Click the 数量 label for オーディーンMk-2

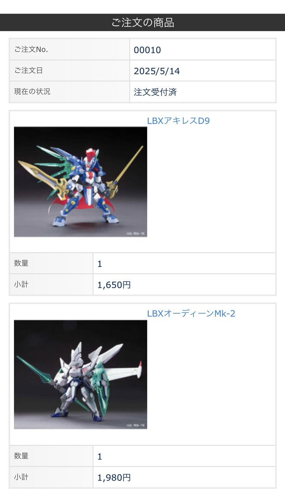pyautogui.click(x=21, y=456)
